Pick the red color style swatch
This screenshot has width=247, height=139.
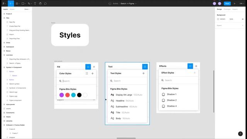pos(68,95)
